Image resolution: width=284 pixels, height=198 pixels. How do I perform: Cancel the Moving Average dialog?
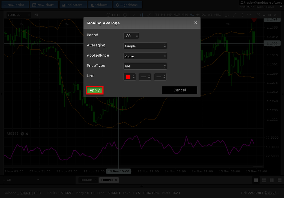(179, 90)
